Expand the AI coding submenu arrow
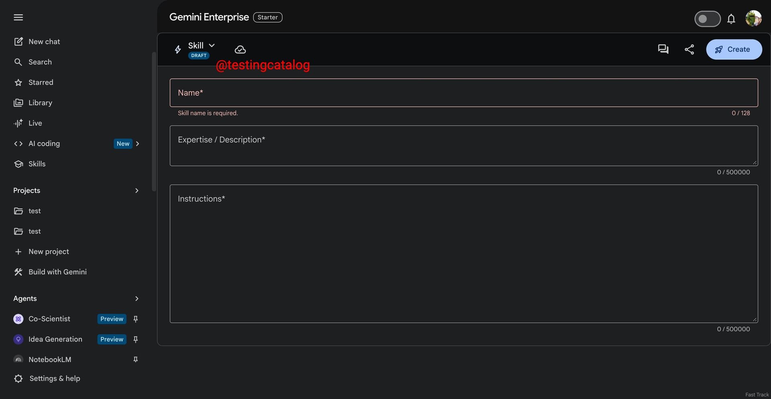The height and width of the screenshot is (399, 771). click(138, 144)
